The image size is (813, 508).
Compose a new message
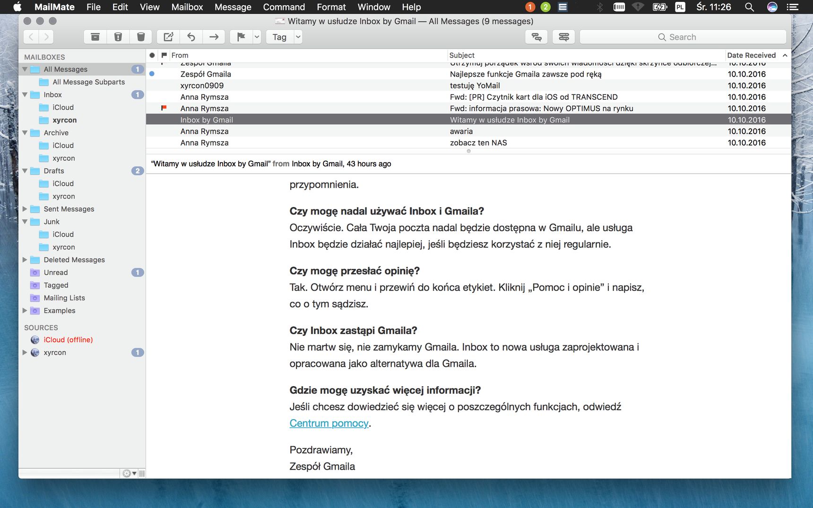click(168, 37)
